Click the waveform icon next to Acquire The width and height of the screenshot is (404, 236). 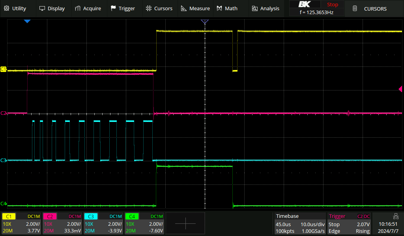point(78,9)
